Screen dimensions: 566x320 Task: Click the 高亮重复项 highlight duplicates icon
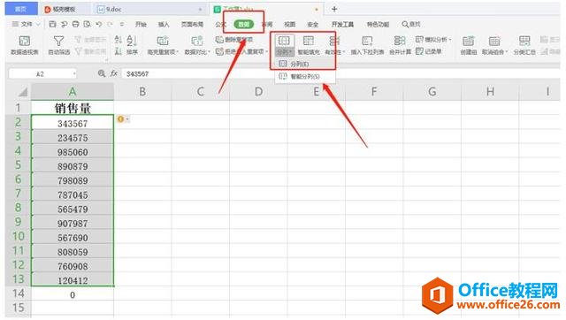coord(163,41)
